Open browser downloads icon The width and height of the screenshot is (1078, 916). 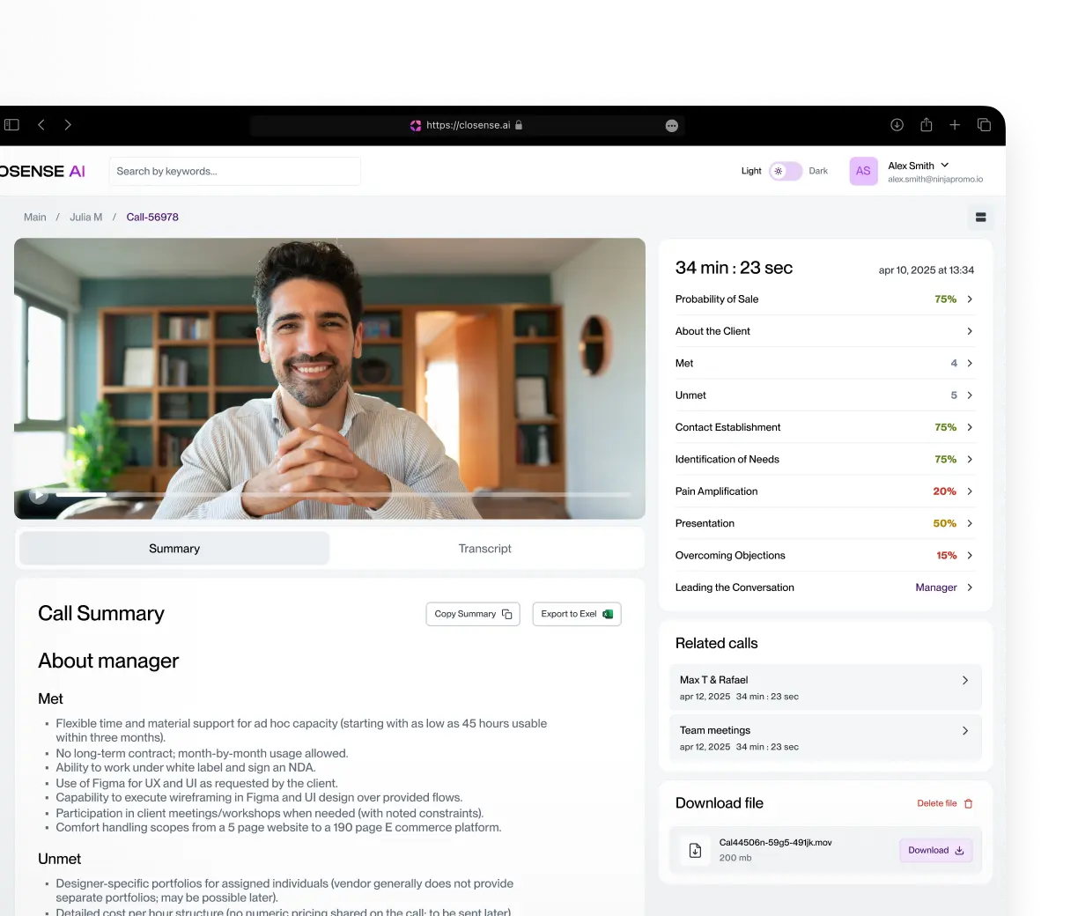(x=897, y=125)
